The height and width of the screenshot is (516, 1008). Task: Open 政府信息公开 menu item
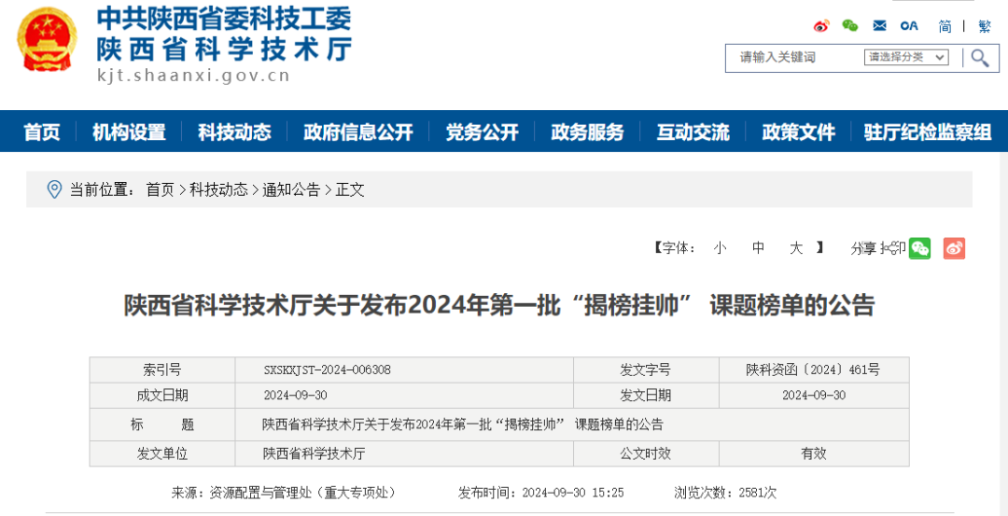tap(358, 132)
